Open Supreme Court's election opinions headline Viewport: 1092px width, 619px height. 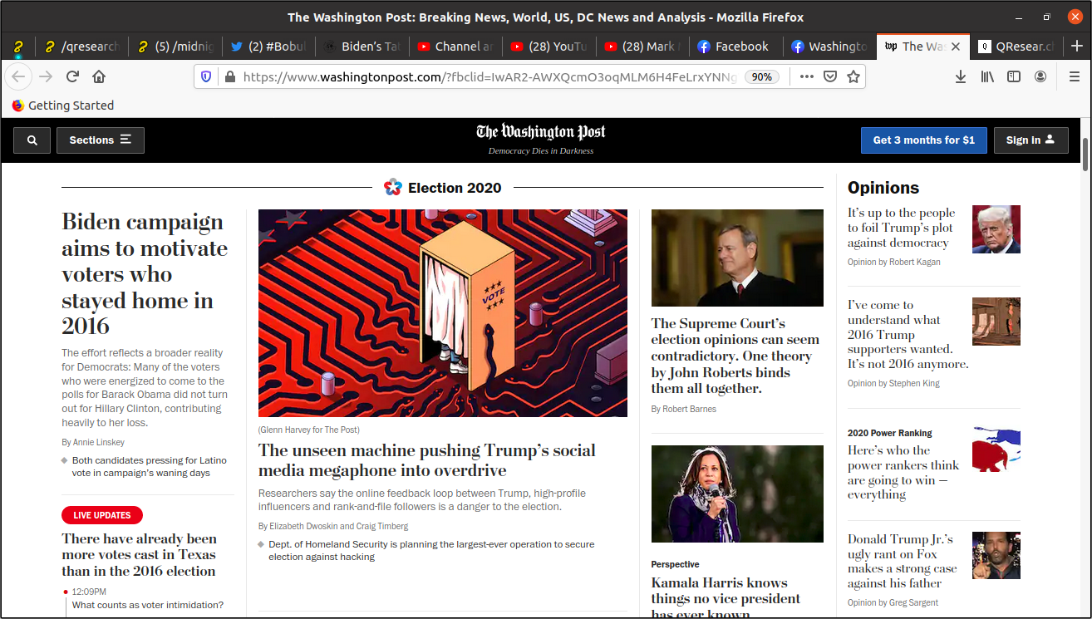pos(735,356)
